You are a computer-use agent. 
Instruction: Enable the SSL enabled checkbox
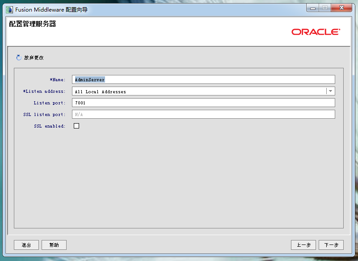click(x=76, y=126)
